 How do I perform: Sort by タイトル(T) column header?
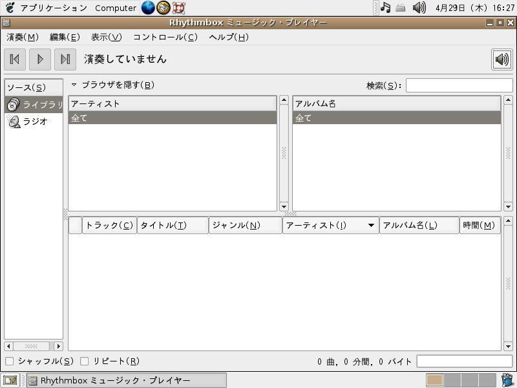pyautogui.click(x=173, y=225)
